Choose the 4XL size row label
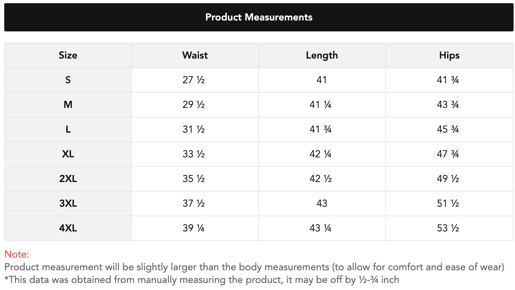 tap(68, 228)
